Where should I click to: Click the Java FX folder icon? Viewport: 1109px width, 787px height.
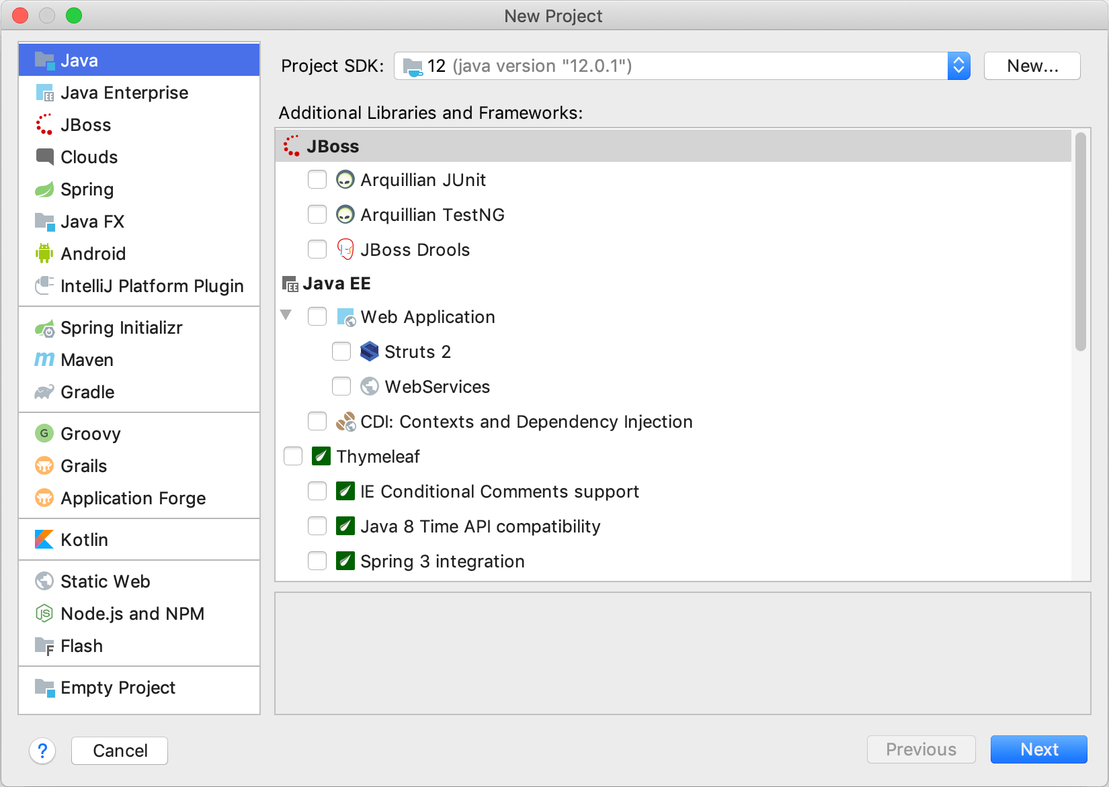(44, 222)
